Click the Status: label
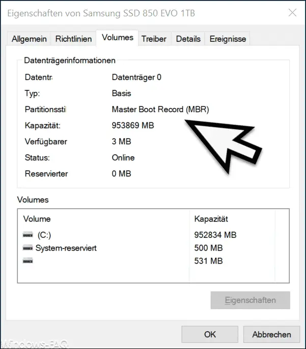This screenshot has width=306, height=349. (x=37, y=158)
